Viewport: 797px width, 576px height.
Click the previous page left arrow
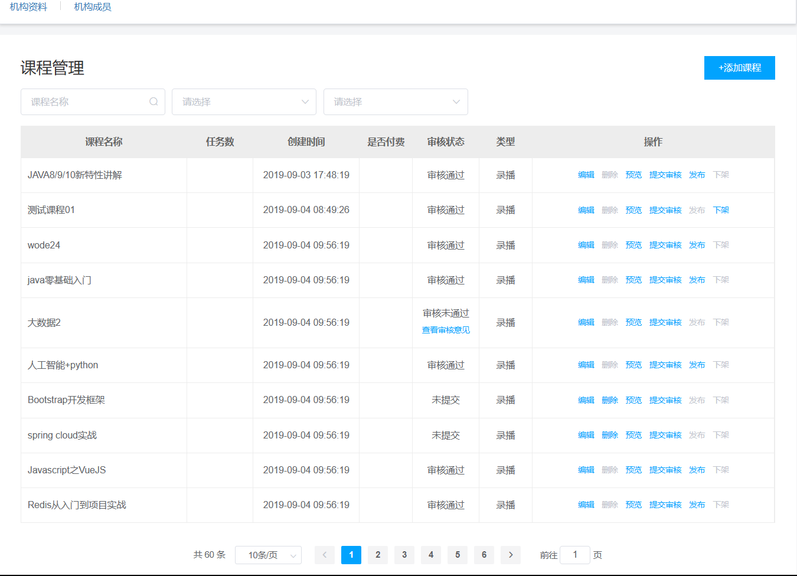(325, 555)
